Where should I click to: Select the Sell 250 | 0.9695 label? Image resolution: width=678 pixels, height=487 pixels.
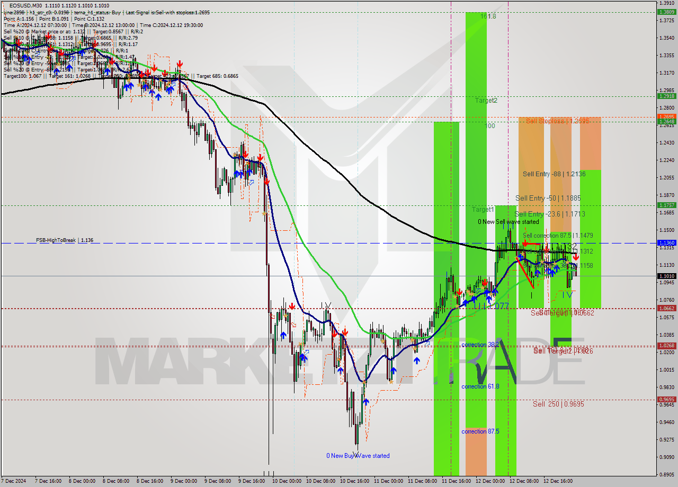558,404
